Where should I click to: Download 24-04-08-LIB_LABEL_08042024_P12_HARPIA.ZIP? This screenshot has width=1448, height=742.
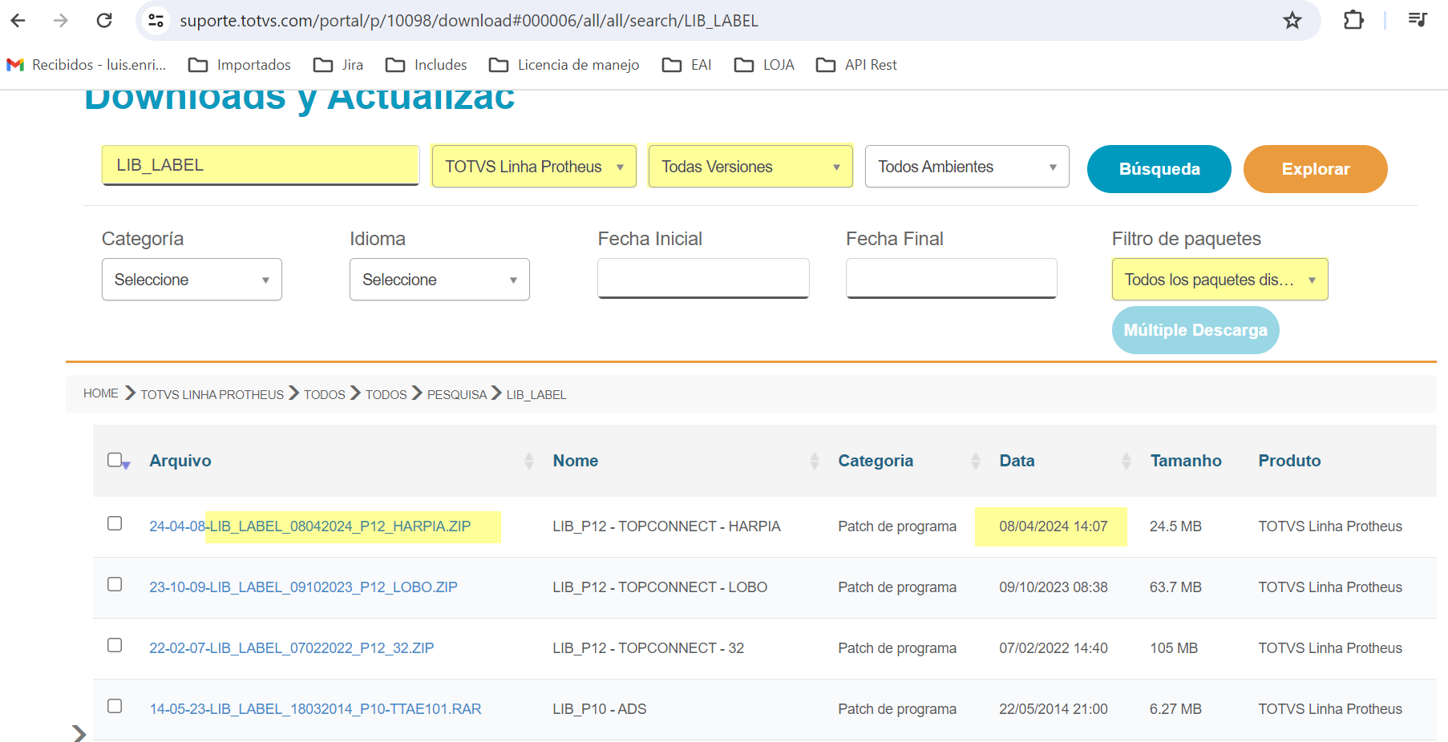(310, 526)
